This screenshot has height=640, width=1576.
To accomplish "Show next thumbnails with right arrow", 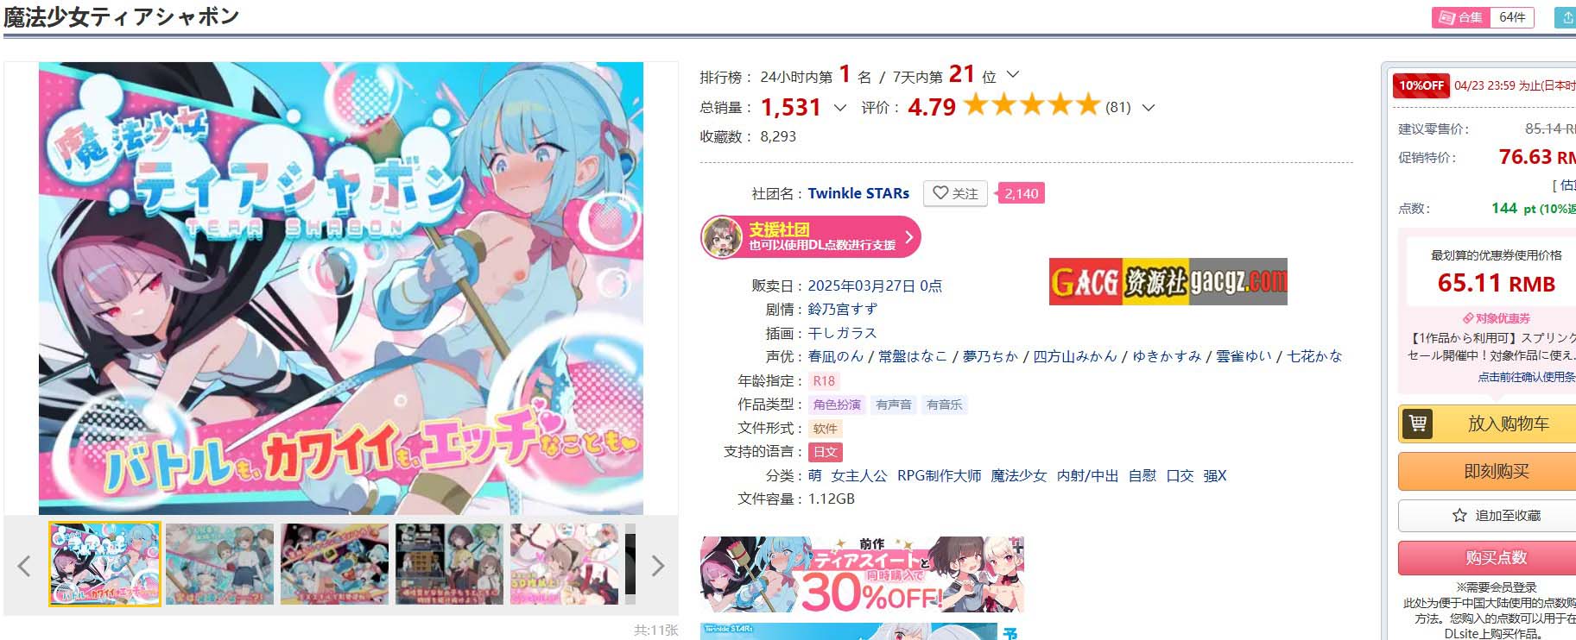I will click(x=658, y=566).
